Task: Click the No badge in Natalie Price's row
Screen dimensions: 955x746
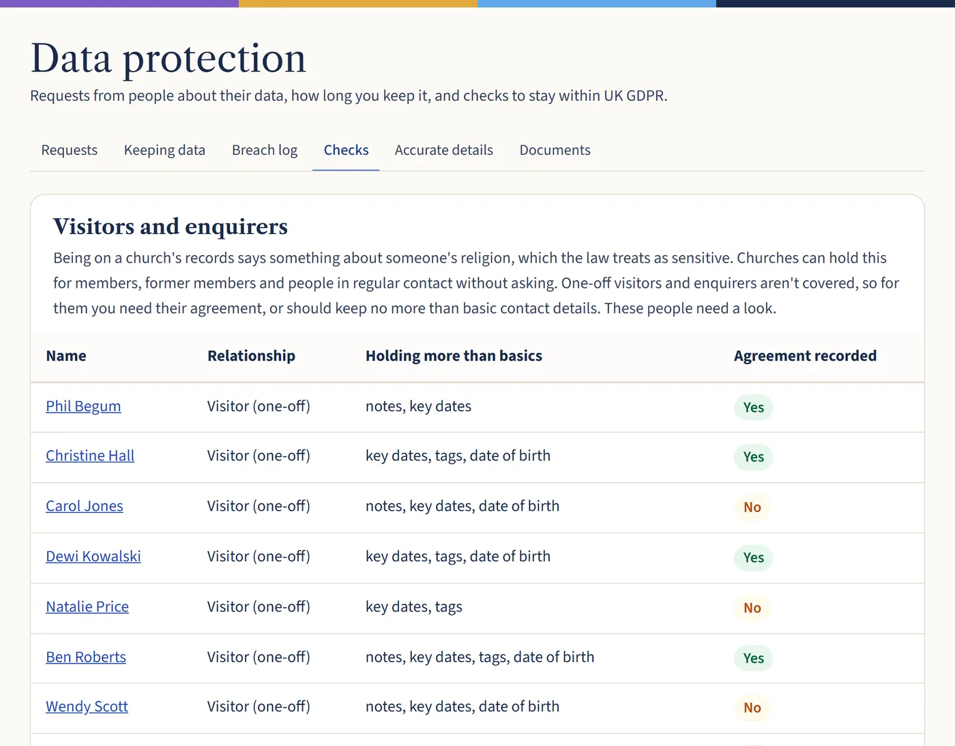Action: 752,608
